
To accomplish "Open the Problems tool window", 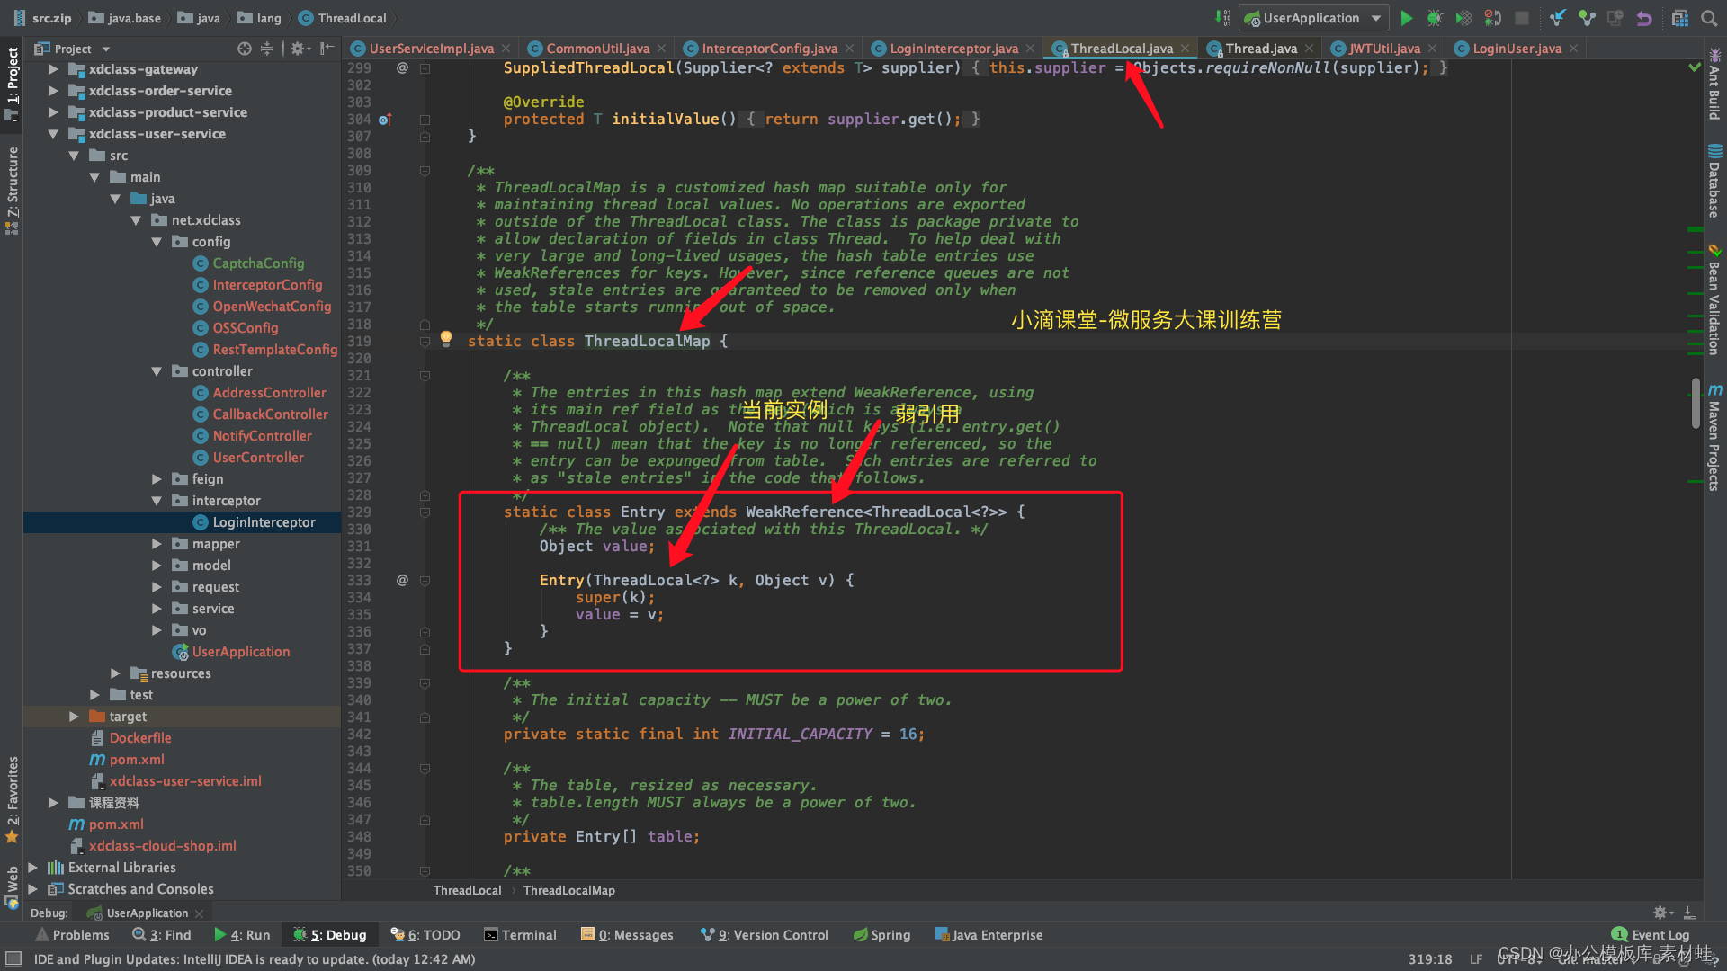I will (72, 935).
